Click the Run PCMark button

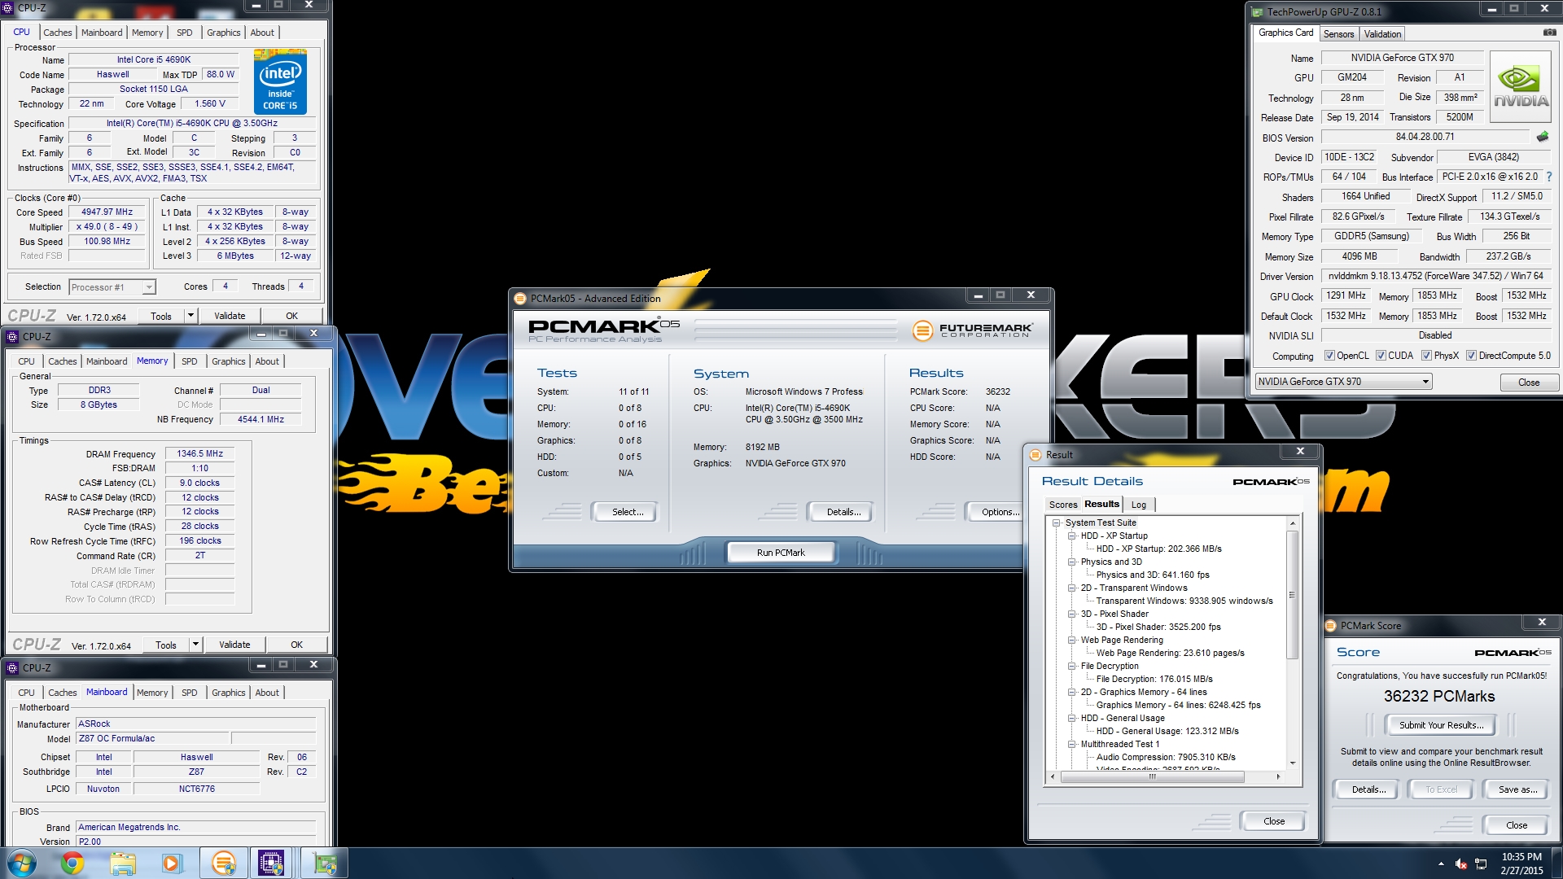[781, 553]
